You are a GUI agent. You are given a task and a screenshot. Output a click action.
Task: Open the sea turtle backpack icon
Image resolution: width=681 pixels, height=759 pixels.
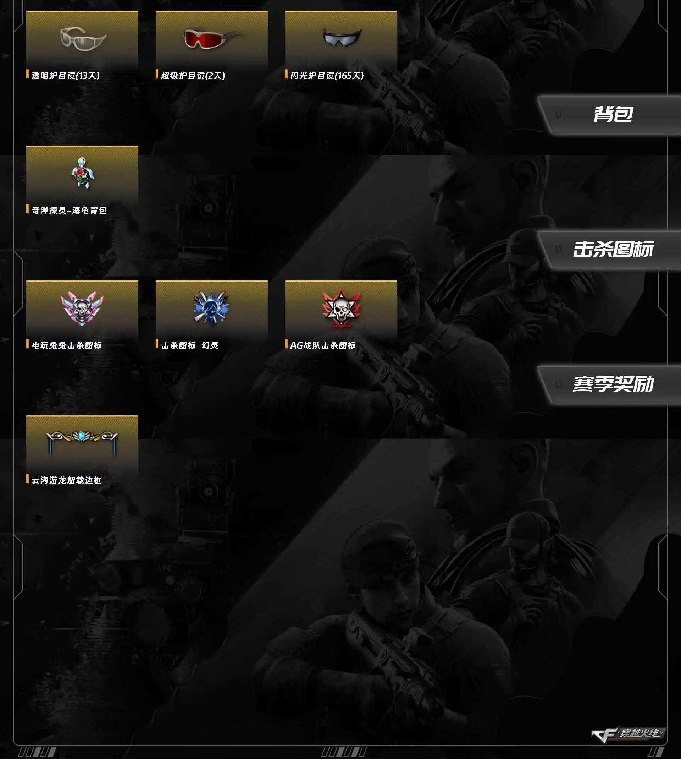[83, 173]
